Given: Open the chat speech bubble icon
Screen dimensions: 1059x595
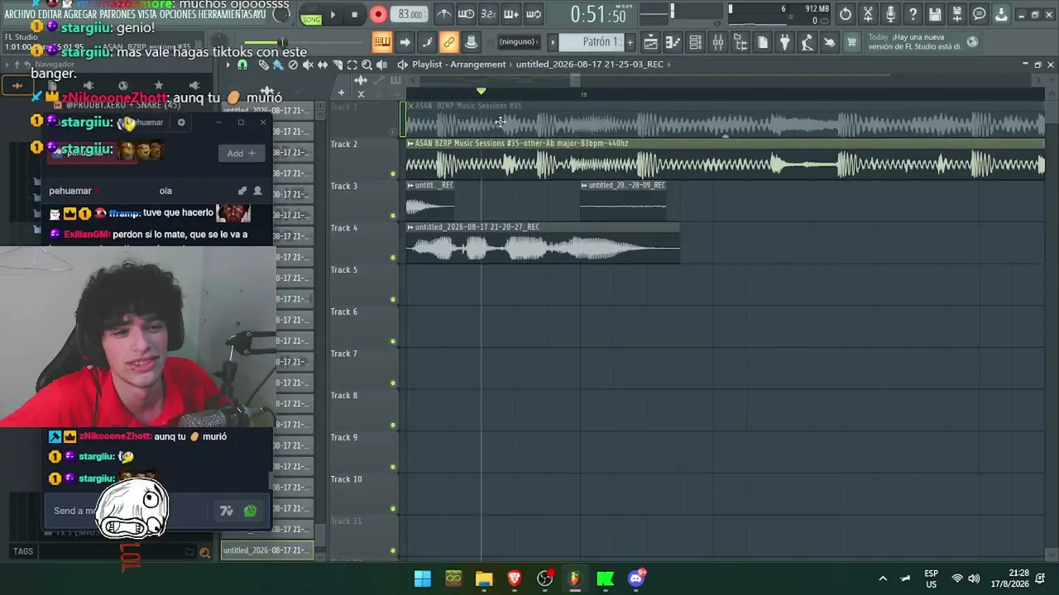Looking at the screenshot, I should [980, 14].
